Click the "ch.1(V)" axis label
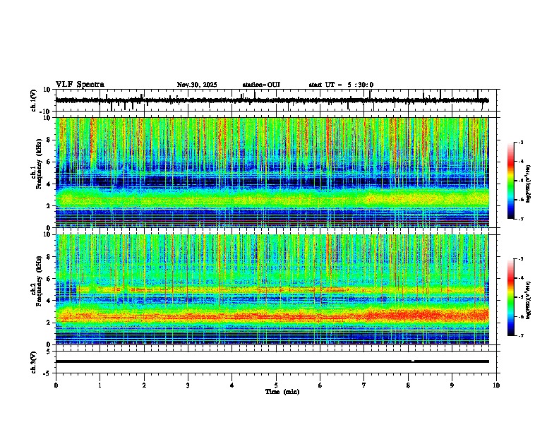 tap(34, 100)
